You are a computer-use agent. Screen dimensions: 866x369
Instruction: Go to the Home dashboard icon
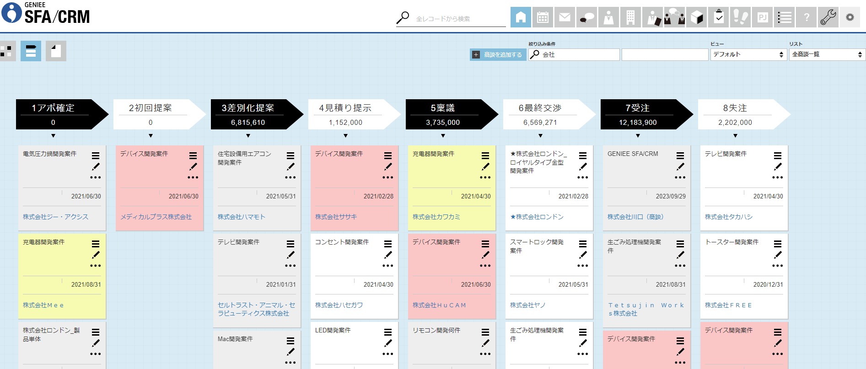(x=521, y=17)
